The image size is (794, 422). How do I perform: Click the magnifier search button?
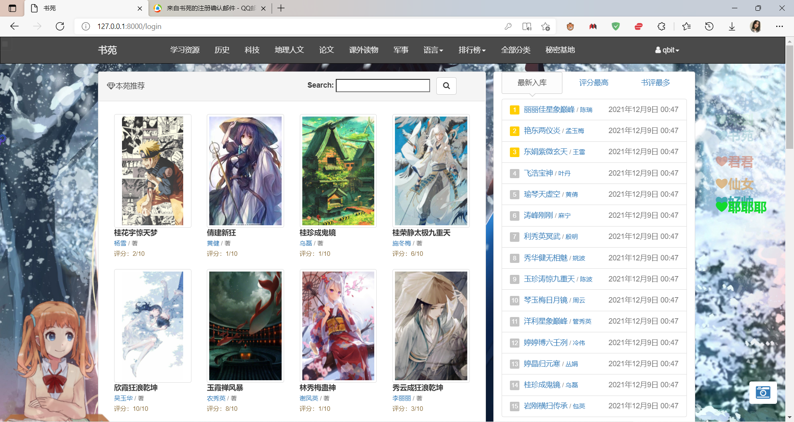(x=446, y=86)
